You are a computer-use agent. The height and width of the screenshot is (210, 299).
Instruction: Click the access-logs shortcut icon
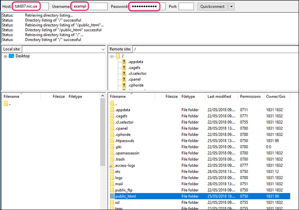[112, 166]
